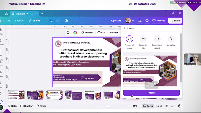Open the Resize menu
The width and height of the screenshot is (201, 113).
[19, 21]
